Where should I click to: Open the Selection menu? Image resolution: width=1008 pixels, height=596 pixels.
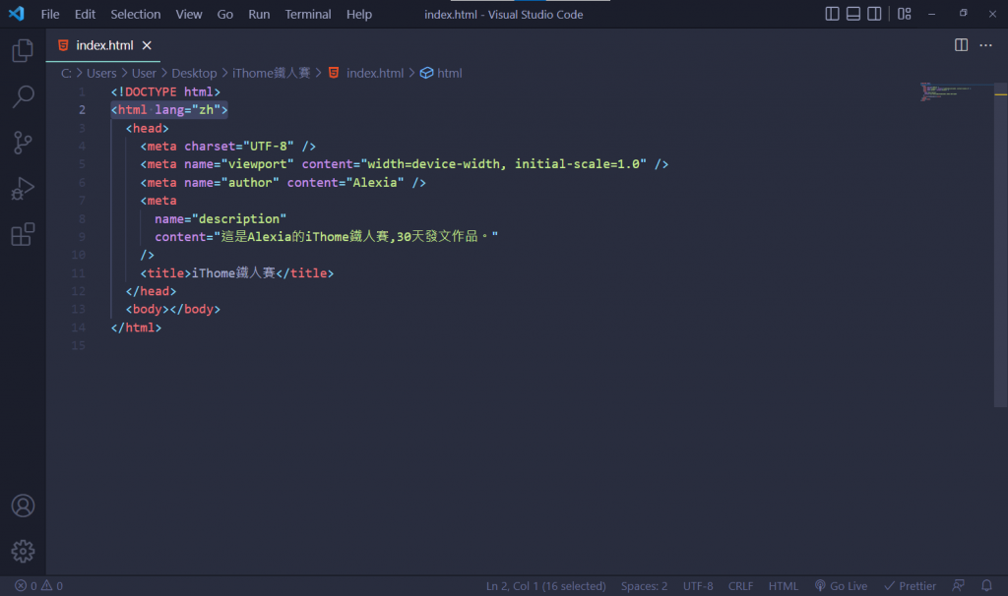pyautogui.click(x=136, y=14)
